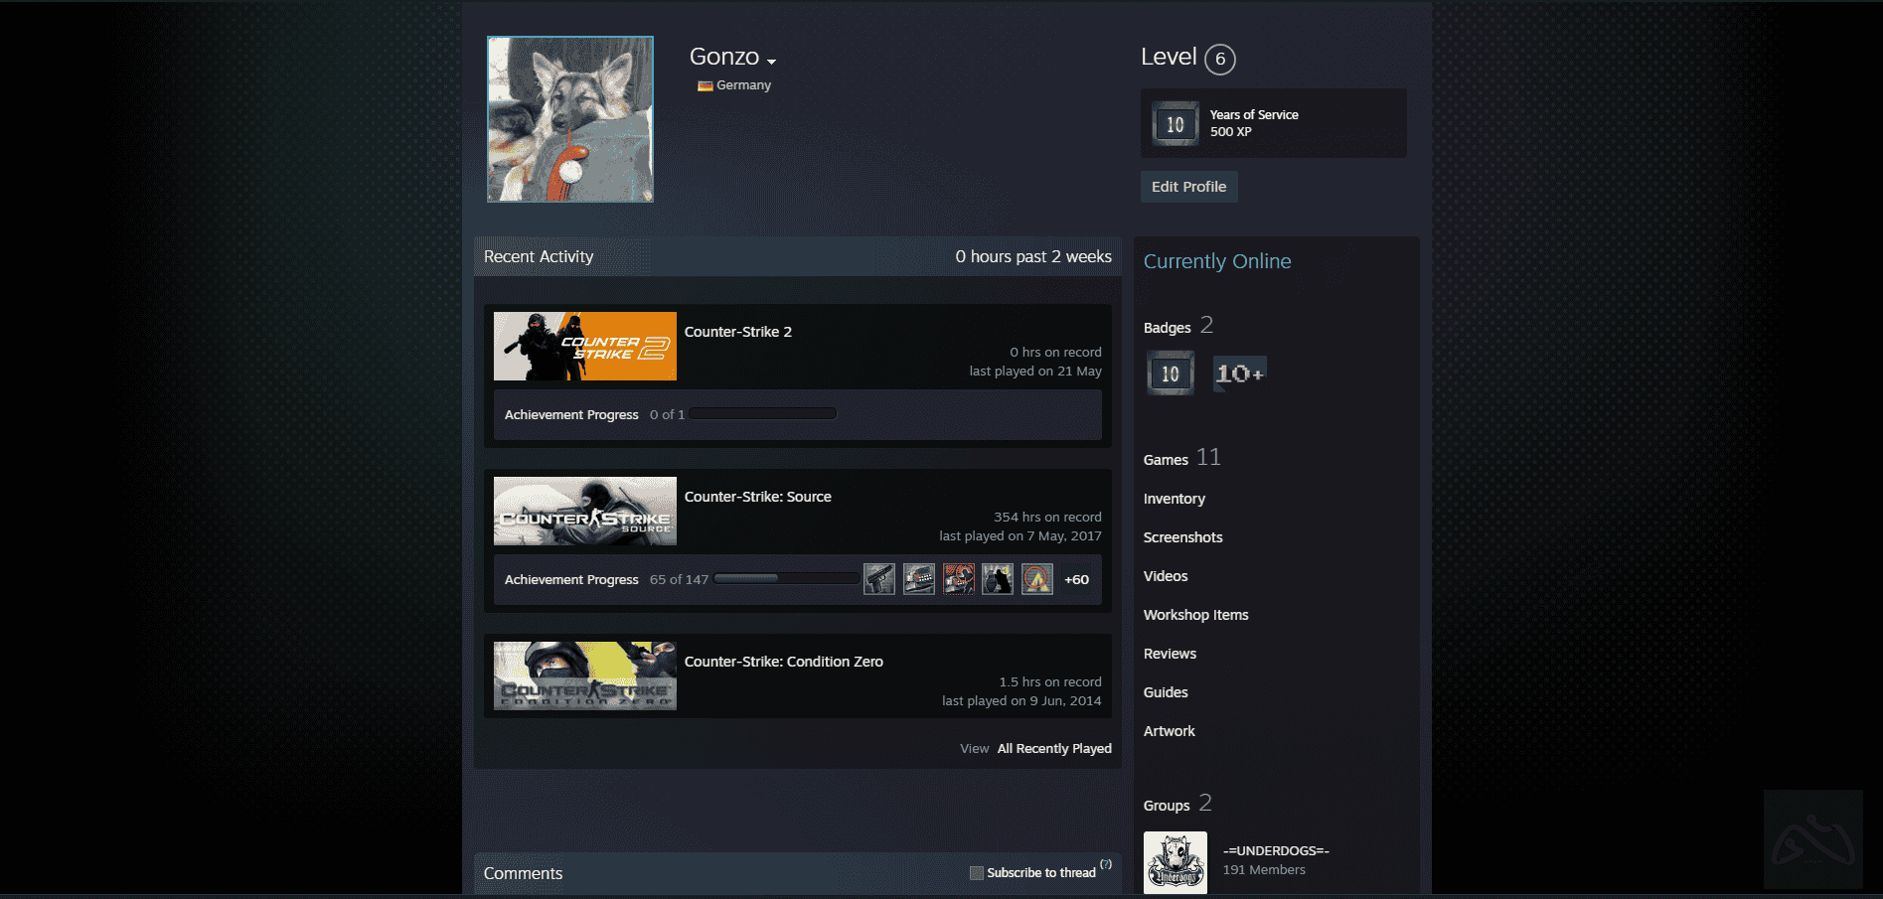Open the Guides link
Screen dimensions: 1883x899
[1166, 692]
